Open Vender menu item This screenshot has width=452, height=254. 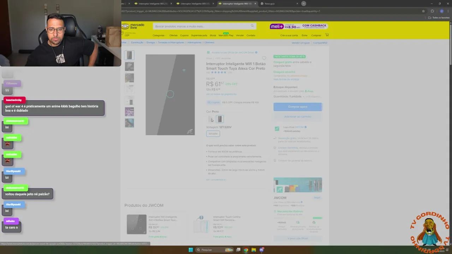[x=240, y=35]
